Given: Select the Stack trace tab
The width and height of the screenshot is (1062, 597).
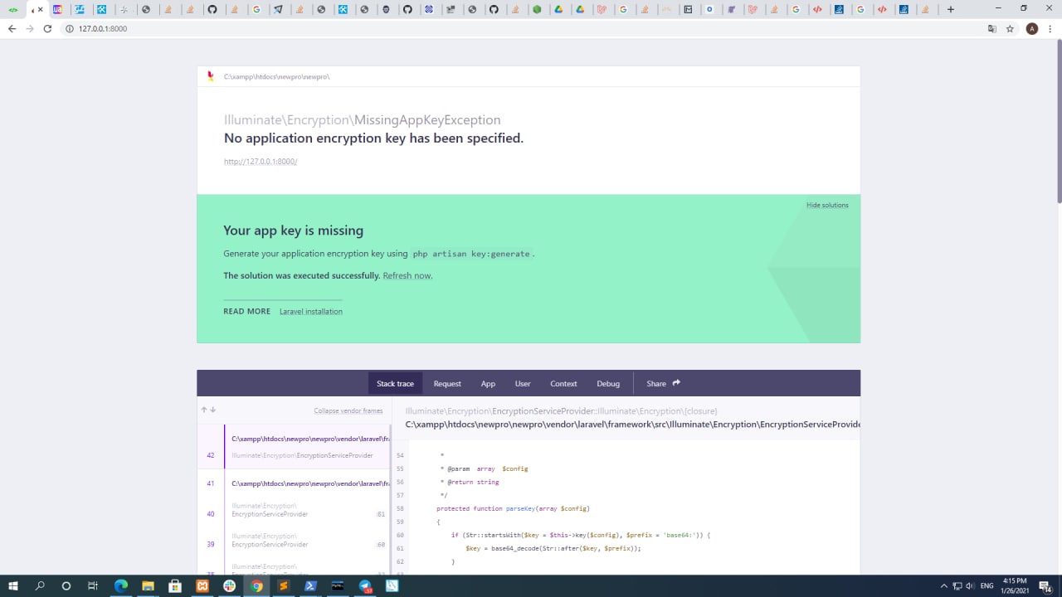Looking at the screenshot, I should (x=395, y=383).
